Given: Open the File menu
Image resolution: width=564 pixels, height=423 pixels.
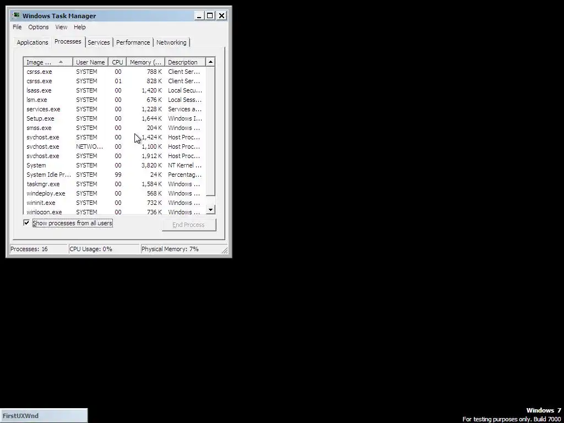Looking at the screenshot, I should click(17, 27).
